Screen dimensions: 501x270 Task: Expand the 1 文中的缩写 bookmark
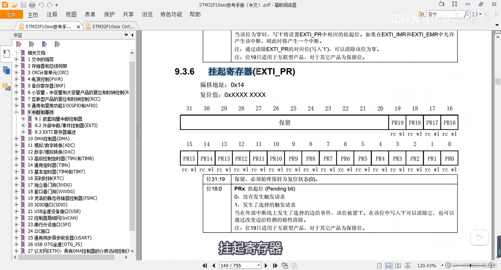(16, 59)
